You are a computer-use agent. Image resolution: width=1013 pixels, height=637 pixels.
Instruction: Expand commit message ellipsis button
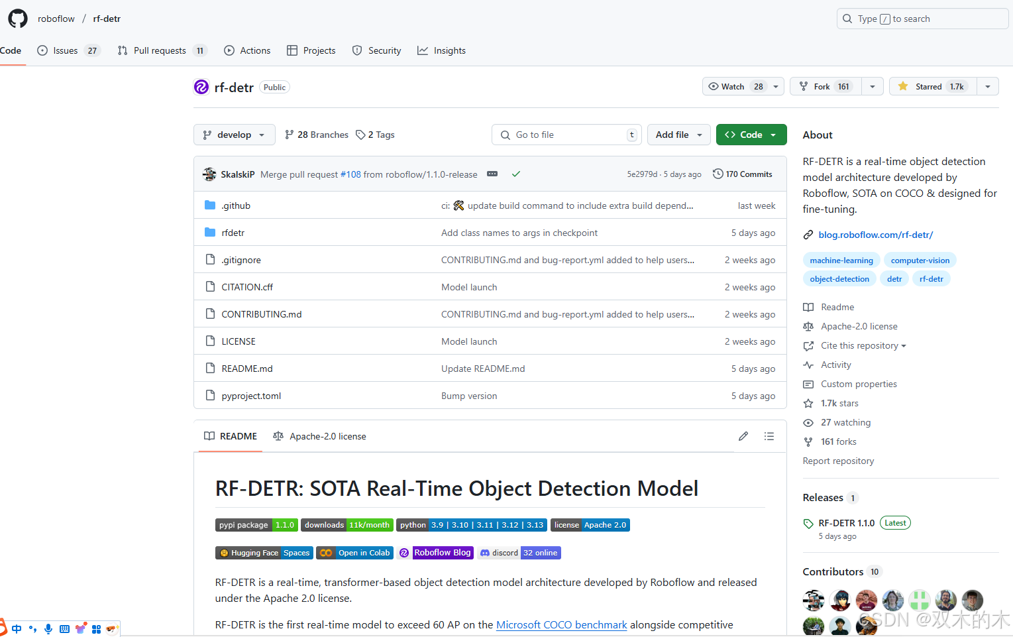492,174
